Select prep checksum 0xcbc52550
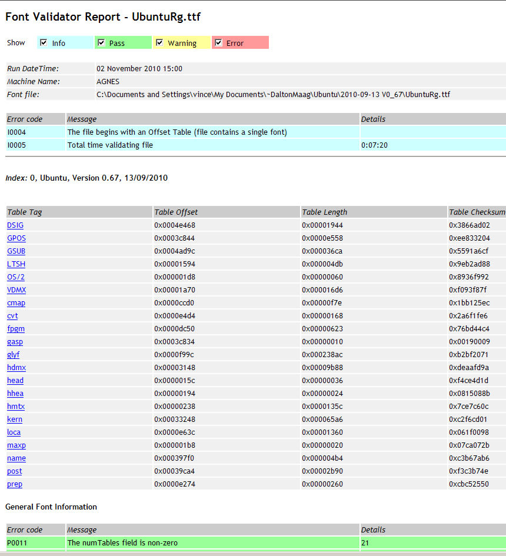 (x=469, y=484)
